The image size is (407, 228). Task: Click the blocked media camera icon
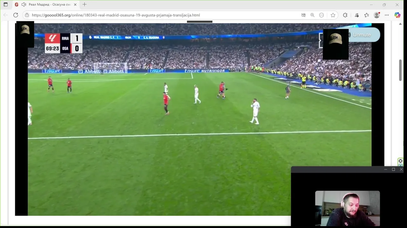(303, 15)
